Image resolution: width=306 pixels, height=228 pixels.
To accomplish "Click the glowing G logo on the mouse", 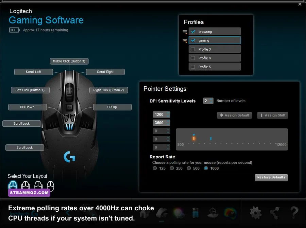I will [x=69, y=157].
